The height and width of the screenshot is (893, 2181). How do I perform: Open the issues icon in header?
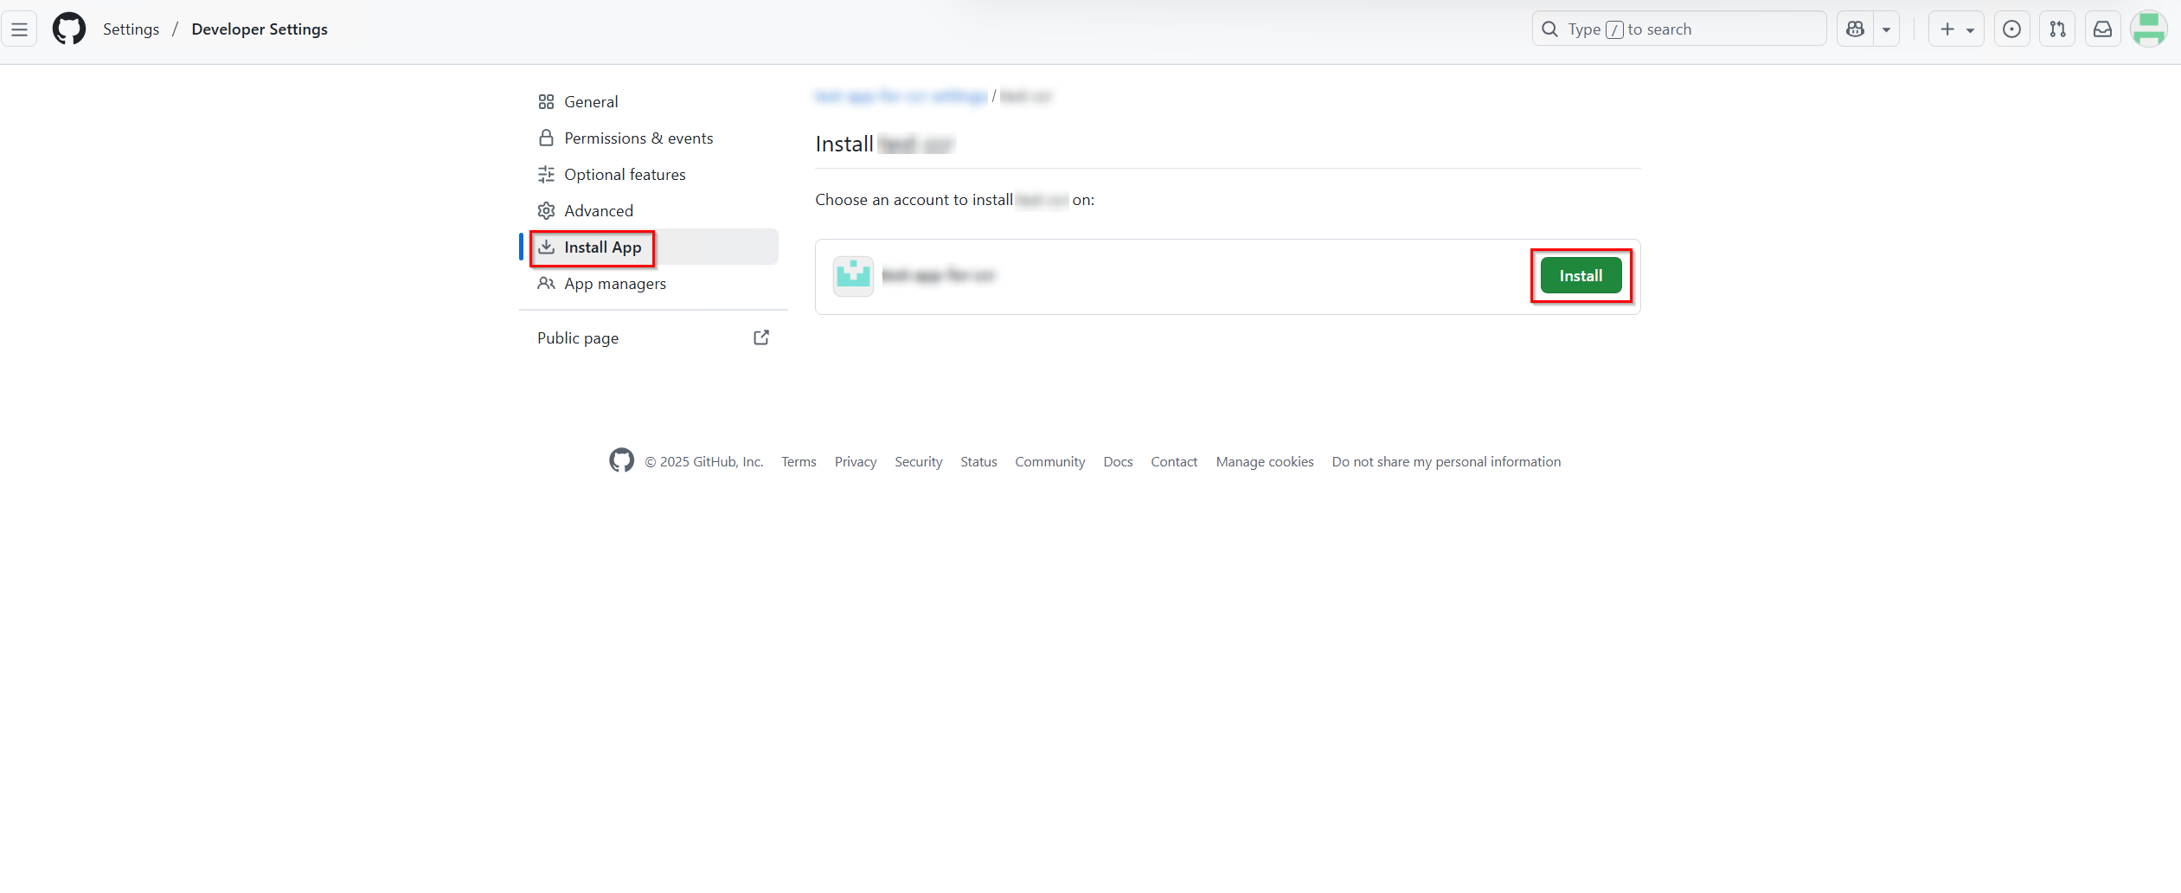[x=2011, y=29]
